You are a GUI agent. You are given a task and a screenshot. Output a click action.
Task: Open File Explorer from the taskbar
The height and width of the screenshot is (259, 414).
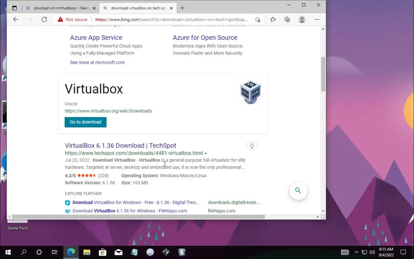click(x=87, y=252)
